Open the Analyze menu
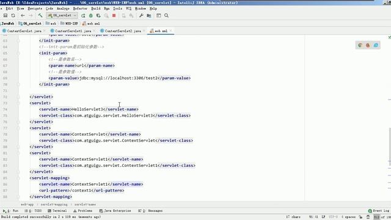Image resolution: width=391 pixels, height=220 pixels. (63, 9)
